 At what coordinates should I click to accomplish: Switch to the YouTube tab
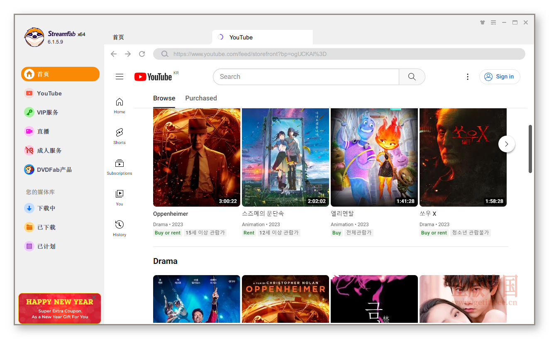(x=262, y=37)
